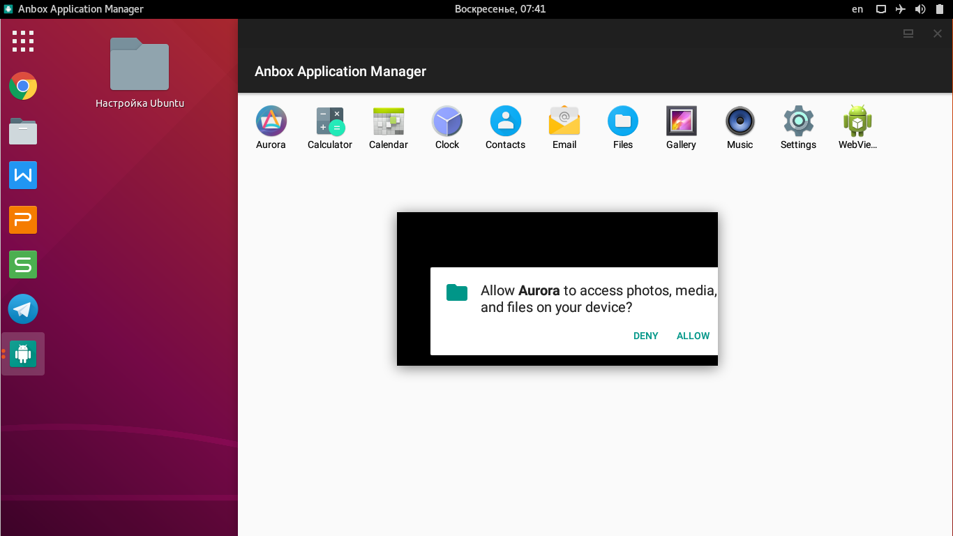The width and height of the screenshot is (953, 536).
Task: Launch WPS Writer from the dock
Action: tap(23, 175)
